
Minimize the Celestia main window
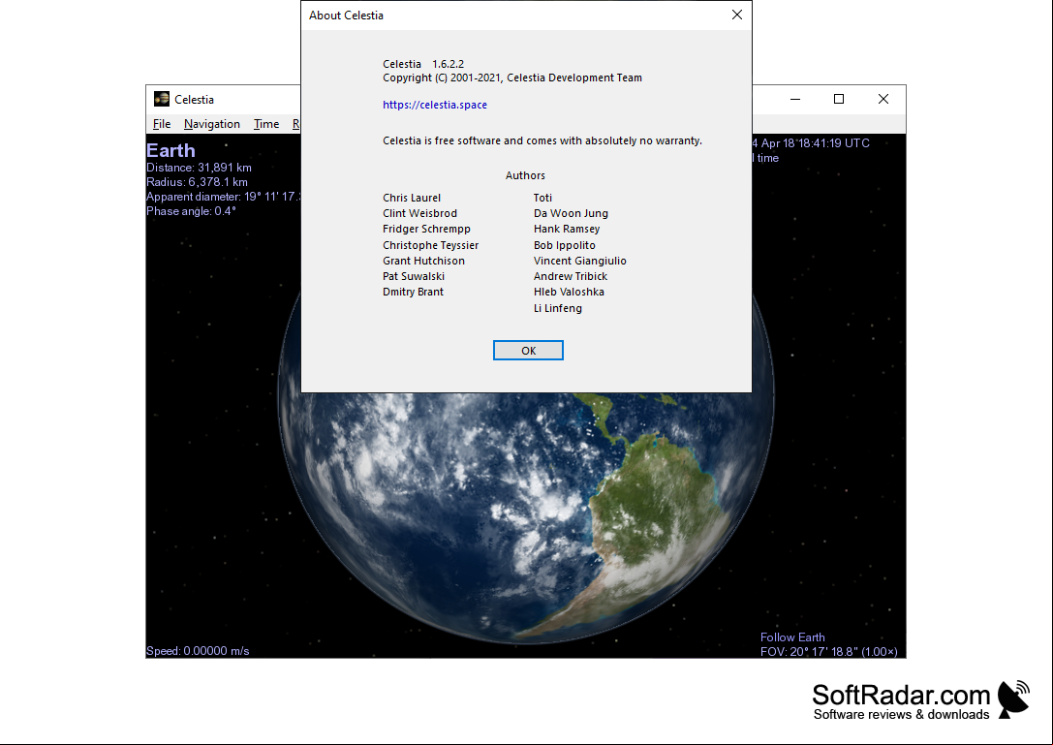795,100
